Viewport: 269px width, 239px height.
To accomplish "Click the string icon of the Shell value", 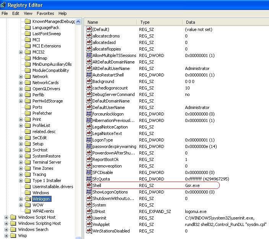I will 89,185.
